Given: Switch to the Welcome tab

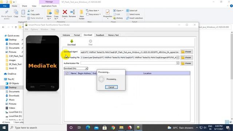Looking at the screenshot, I should 66,35.
